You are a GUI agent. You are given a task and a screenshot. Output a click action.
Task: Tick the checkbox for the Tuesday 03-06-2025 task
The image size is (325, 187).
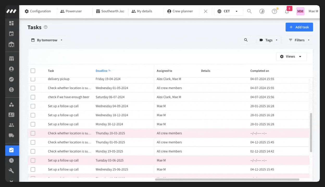[33, 160]
